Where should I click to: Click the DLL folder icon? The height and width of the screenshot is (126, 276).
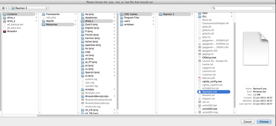pyautogui.click(x=200, y=17)
